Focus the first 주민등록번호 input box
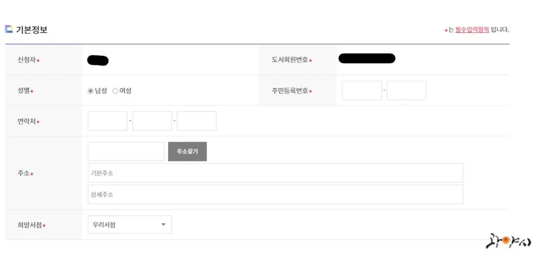The image size is (538, 254). coord(362,91)
